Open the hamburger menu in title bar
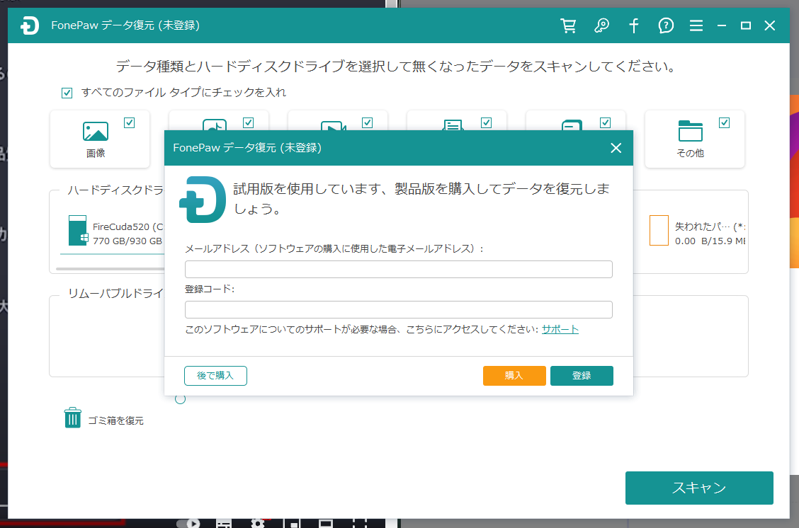Image resolution: width=799 pixels, height=528 pixels. click(x=696, y=25)
